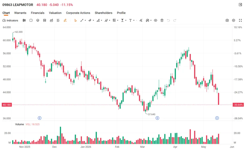Image resolution: width=245 pixels, height=149 pixels.
Task: Open the Shareholders tab
Action: (x=103, y=13)
